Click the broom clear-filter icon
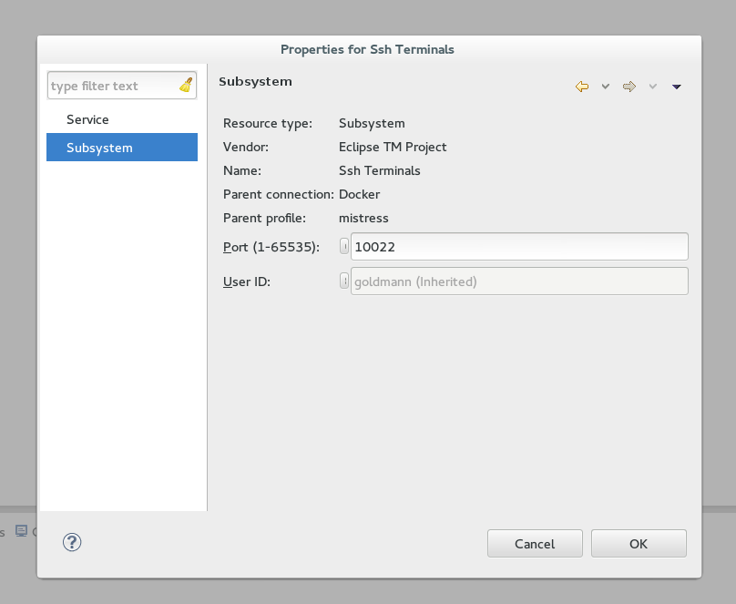 click(x=187, y=85)
